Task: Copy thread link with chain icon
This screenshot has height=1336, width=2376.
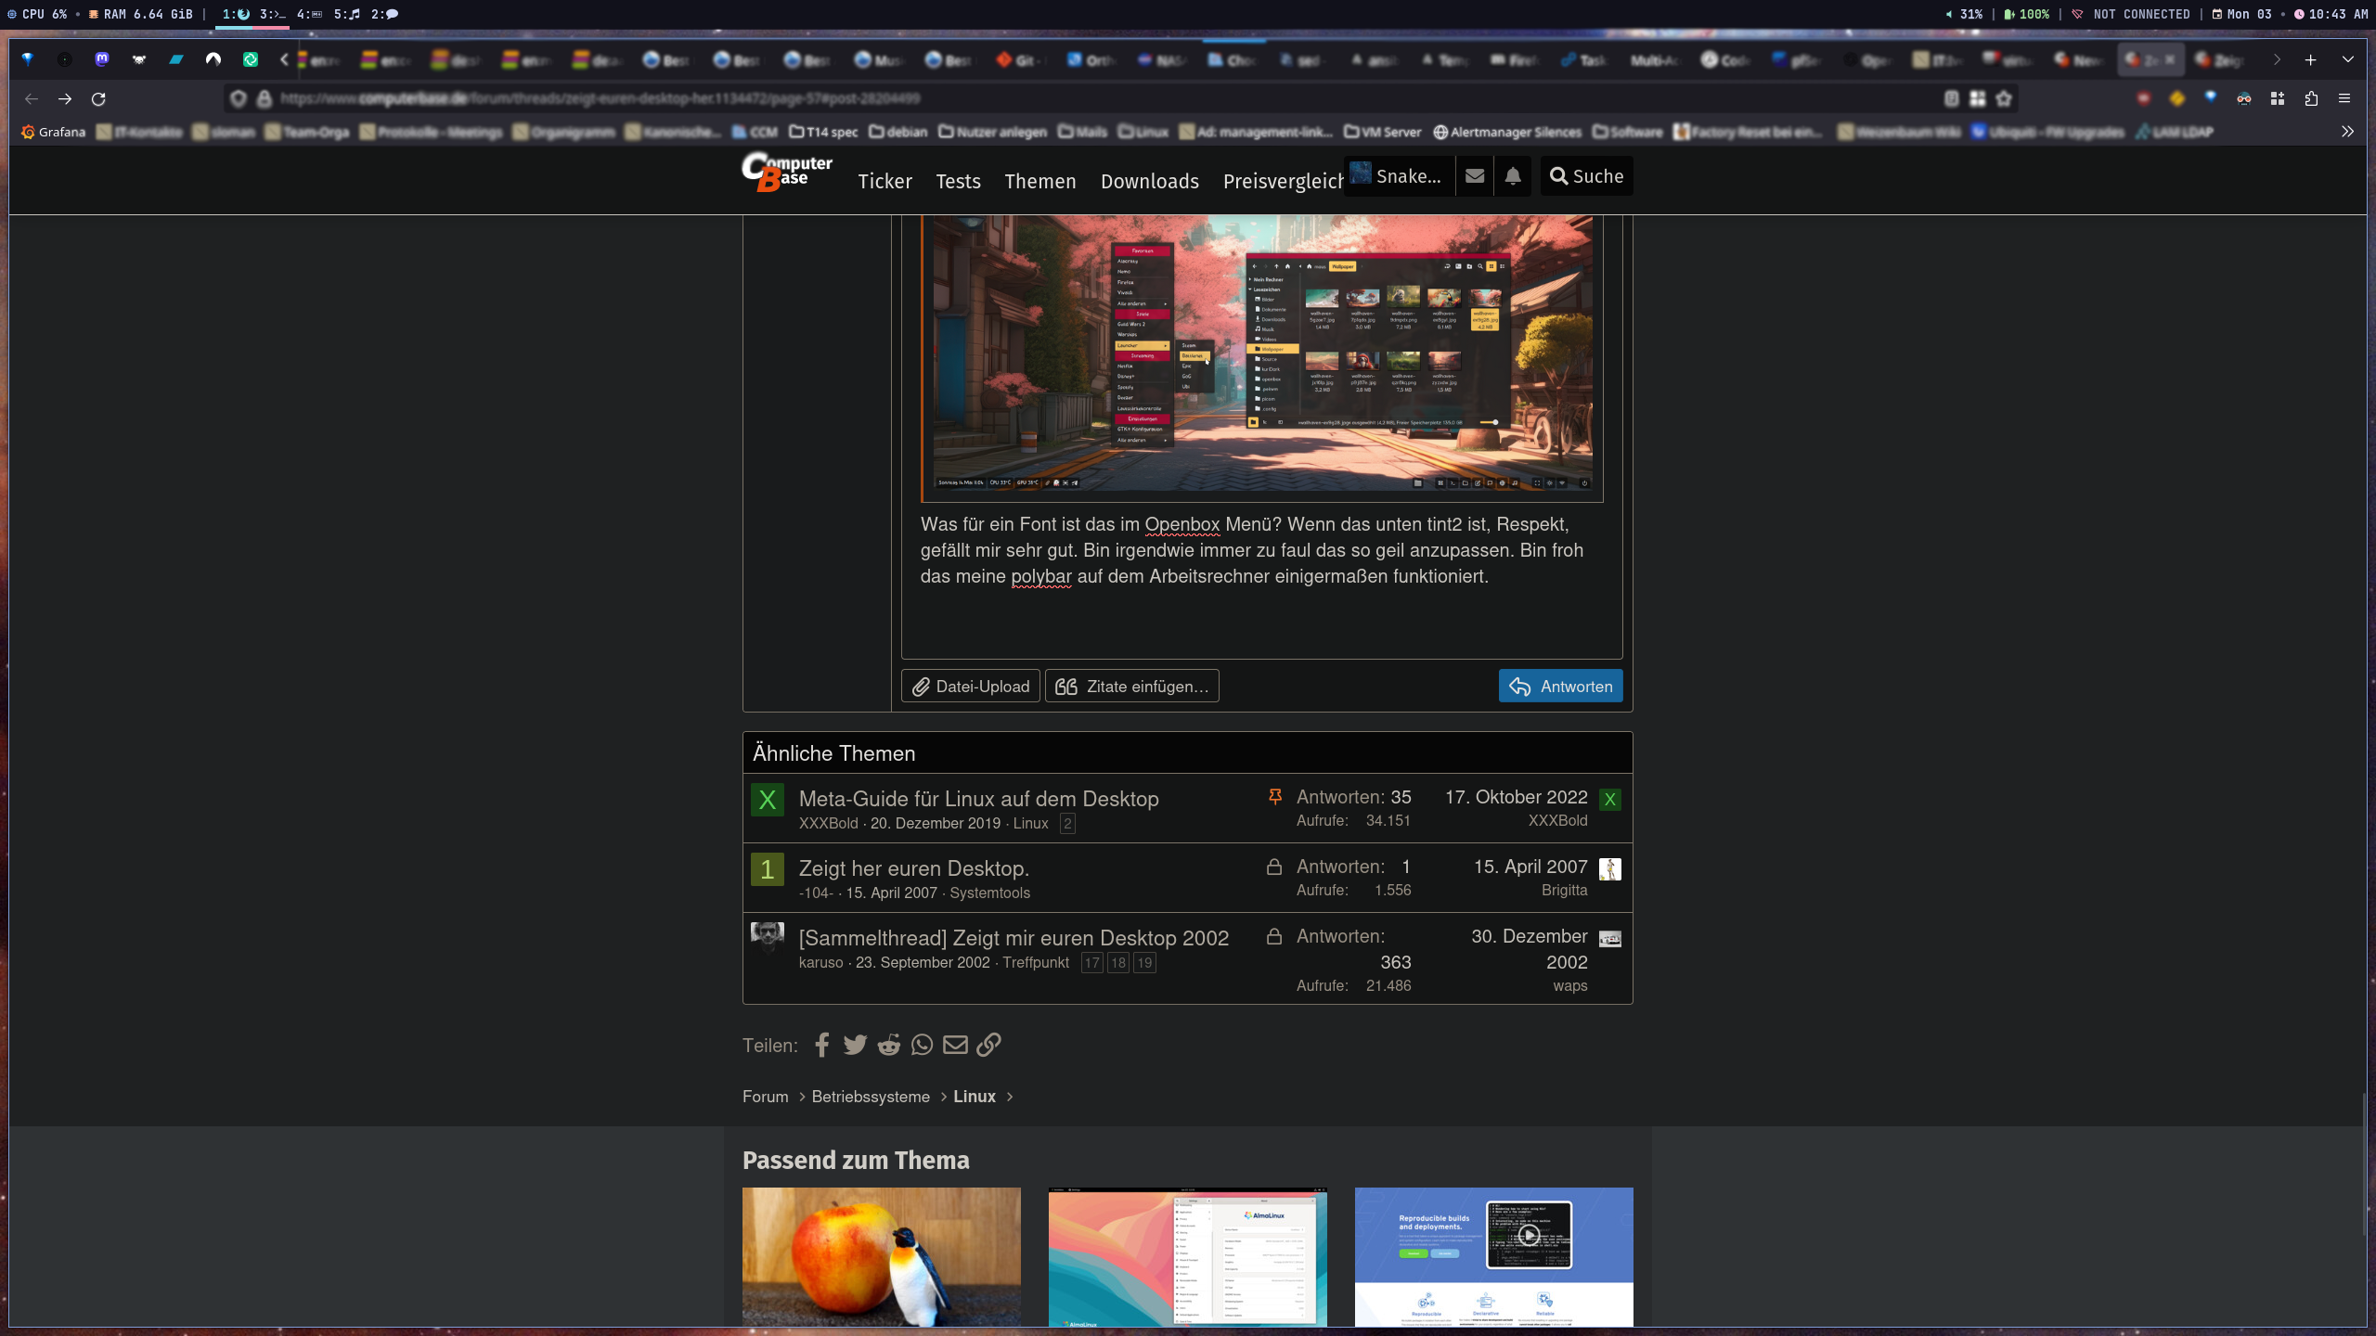Action: tap(988, 1045)
